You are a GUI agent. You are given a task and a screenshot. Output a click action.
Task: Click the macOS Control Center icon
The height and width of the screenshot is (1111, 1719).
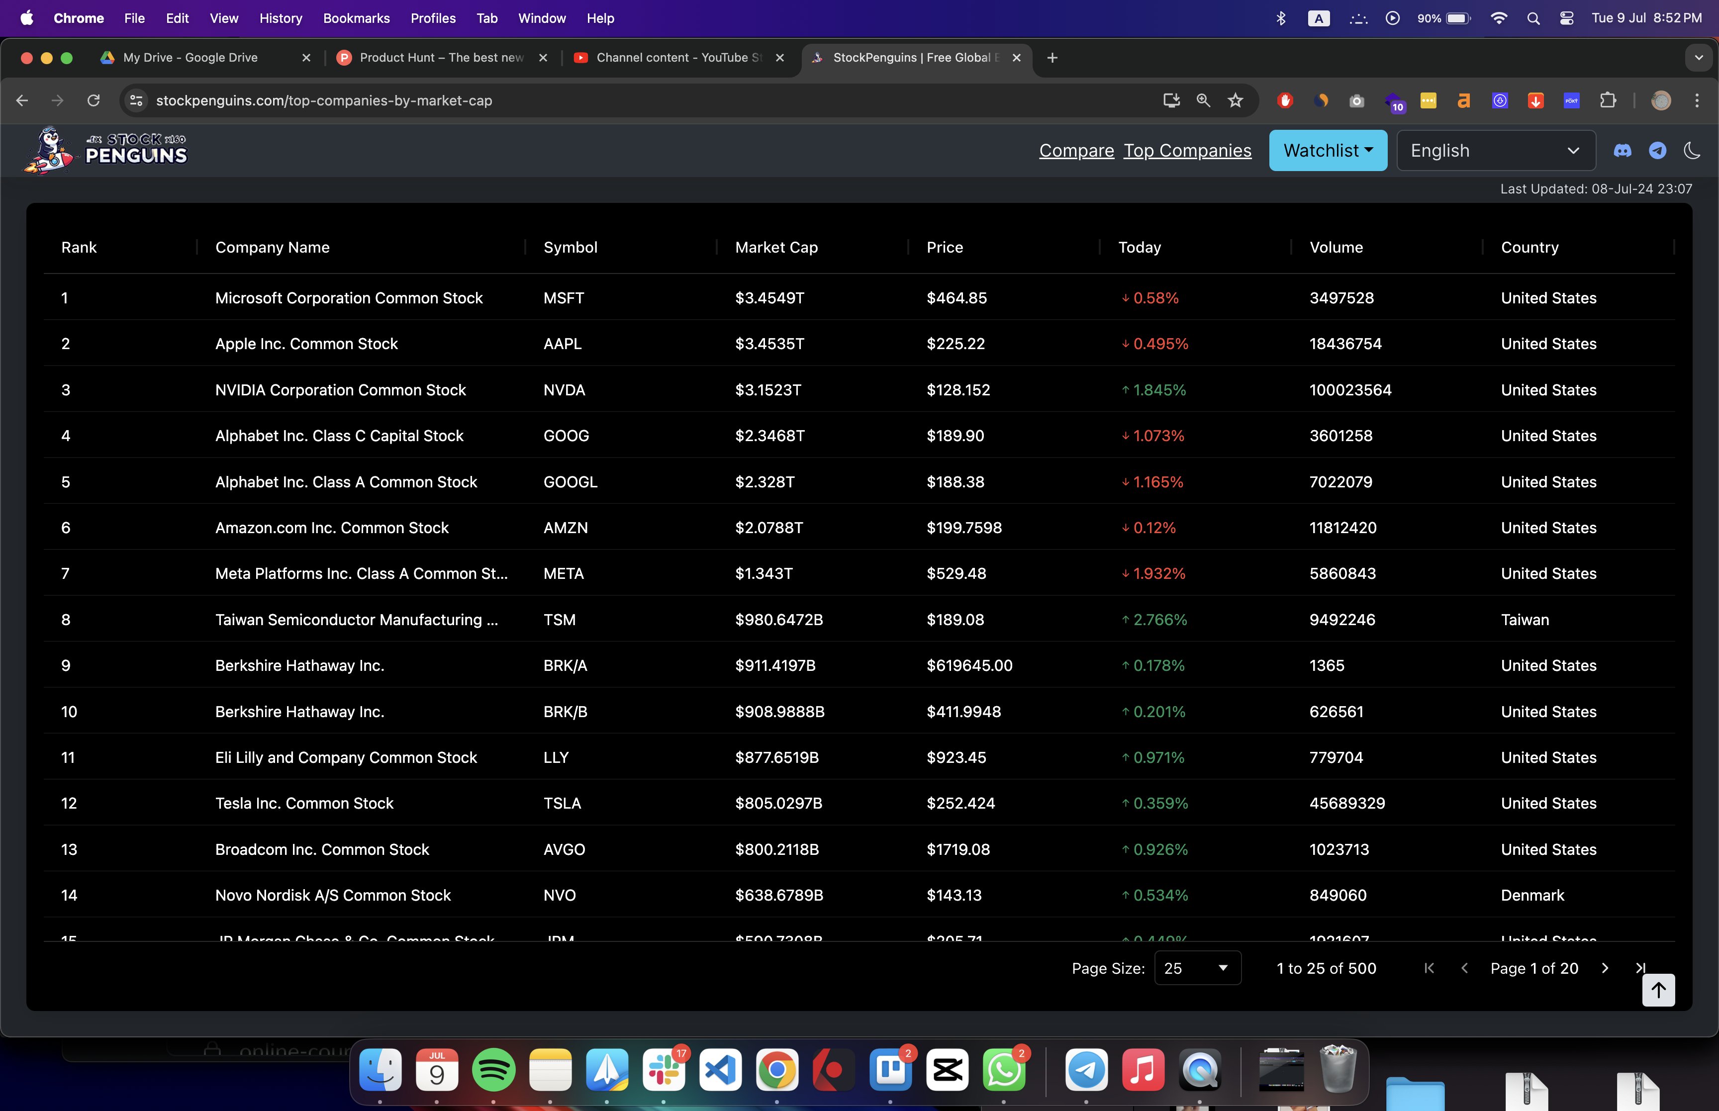coord(1567,18)
